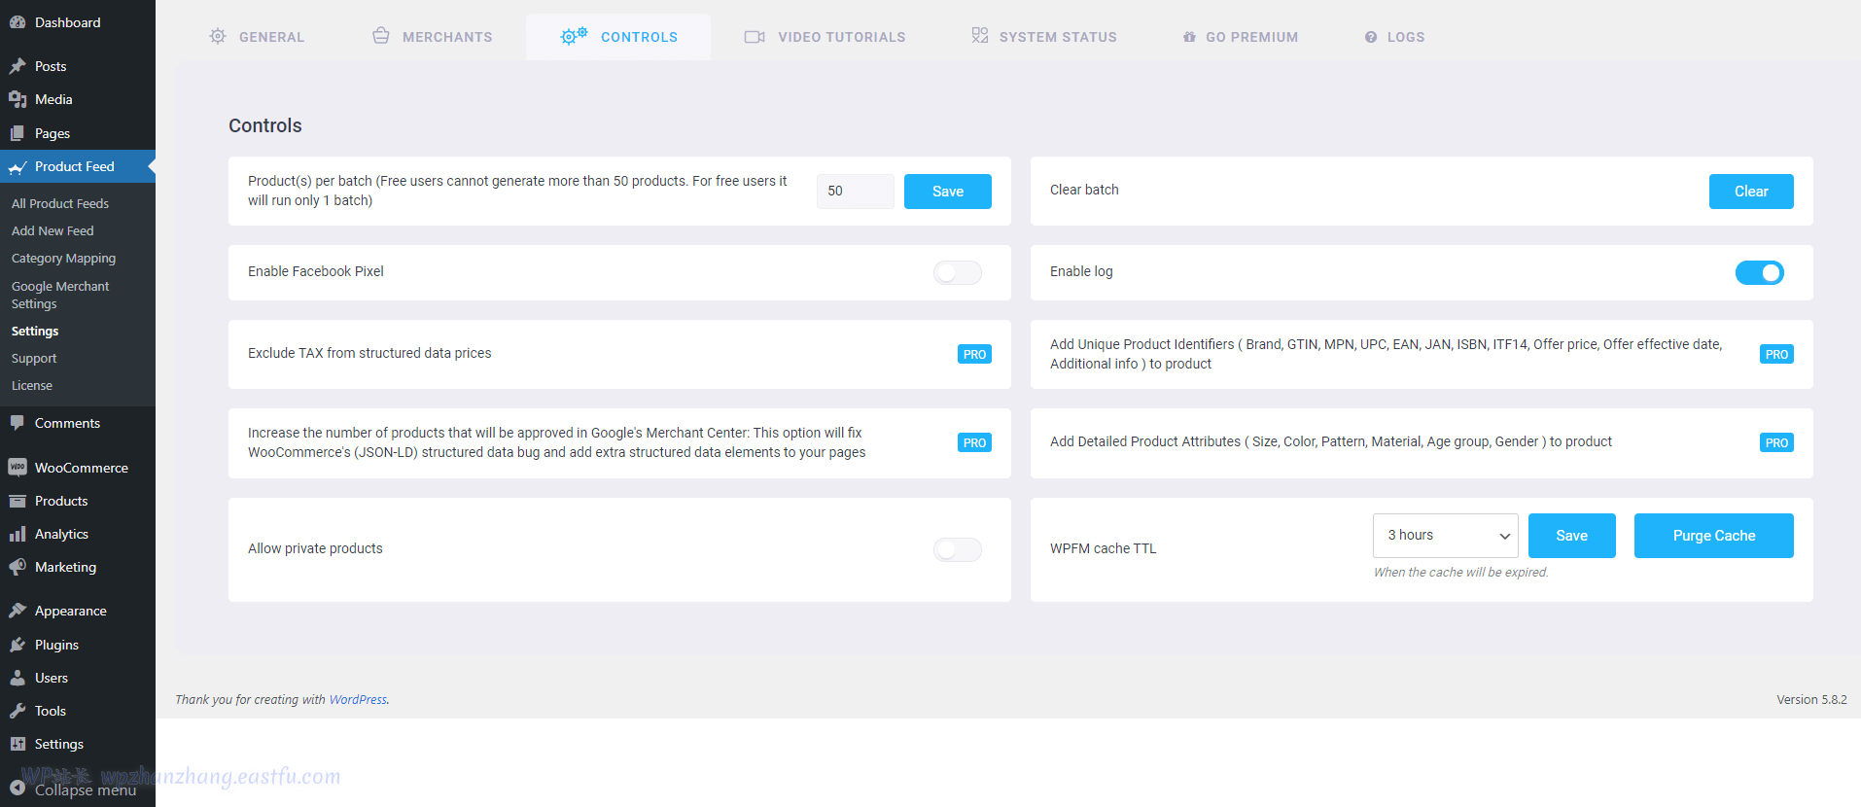Viewport: 1861px width, 807px height.
Task: Click the Analytics bar chart icon
Action: [x=18, y=534]
